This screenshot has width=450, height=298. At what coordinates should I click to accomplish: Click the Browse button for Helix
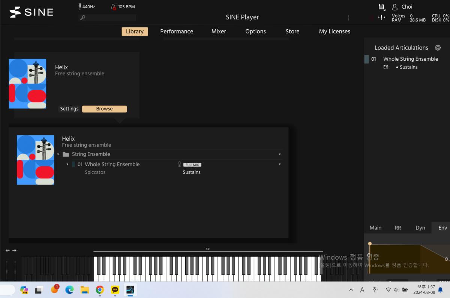[104, 109]
